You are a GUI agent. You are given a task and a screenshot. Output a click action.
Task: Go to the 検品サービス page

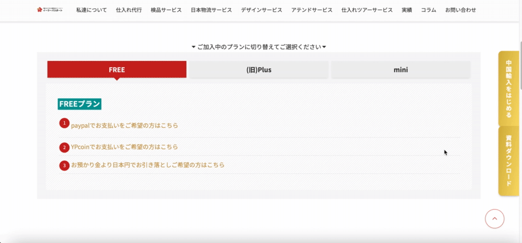click(166, 10)
